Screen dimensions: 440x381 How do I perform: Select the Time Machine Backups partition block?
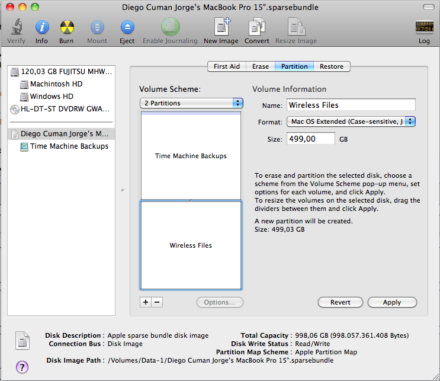pos(191,156)
